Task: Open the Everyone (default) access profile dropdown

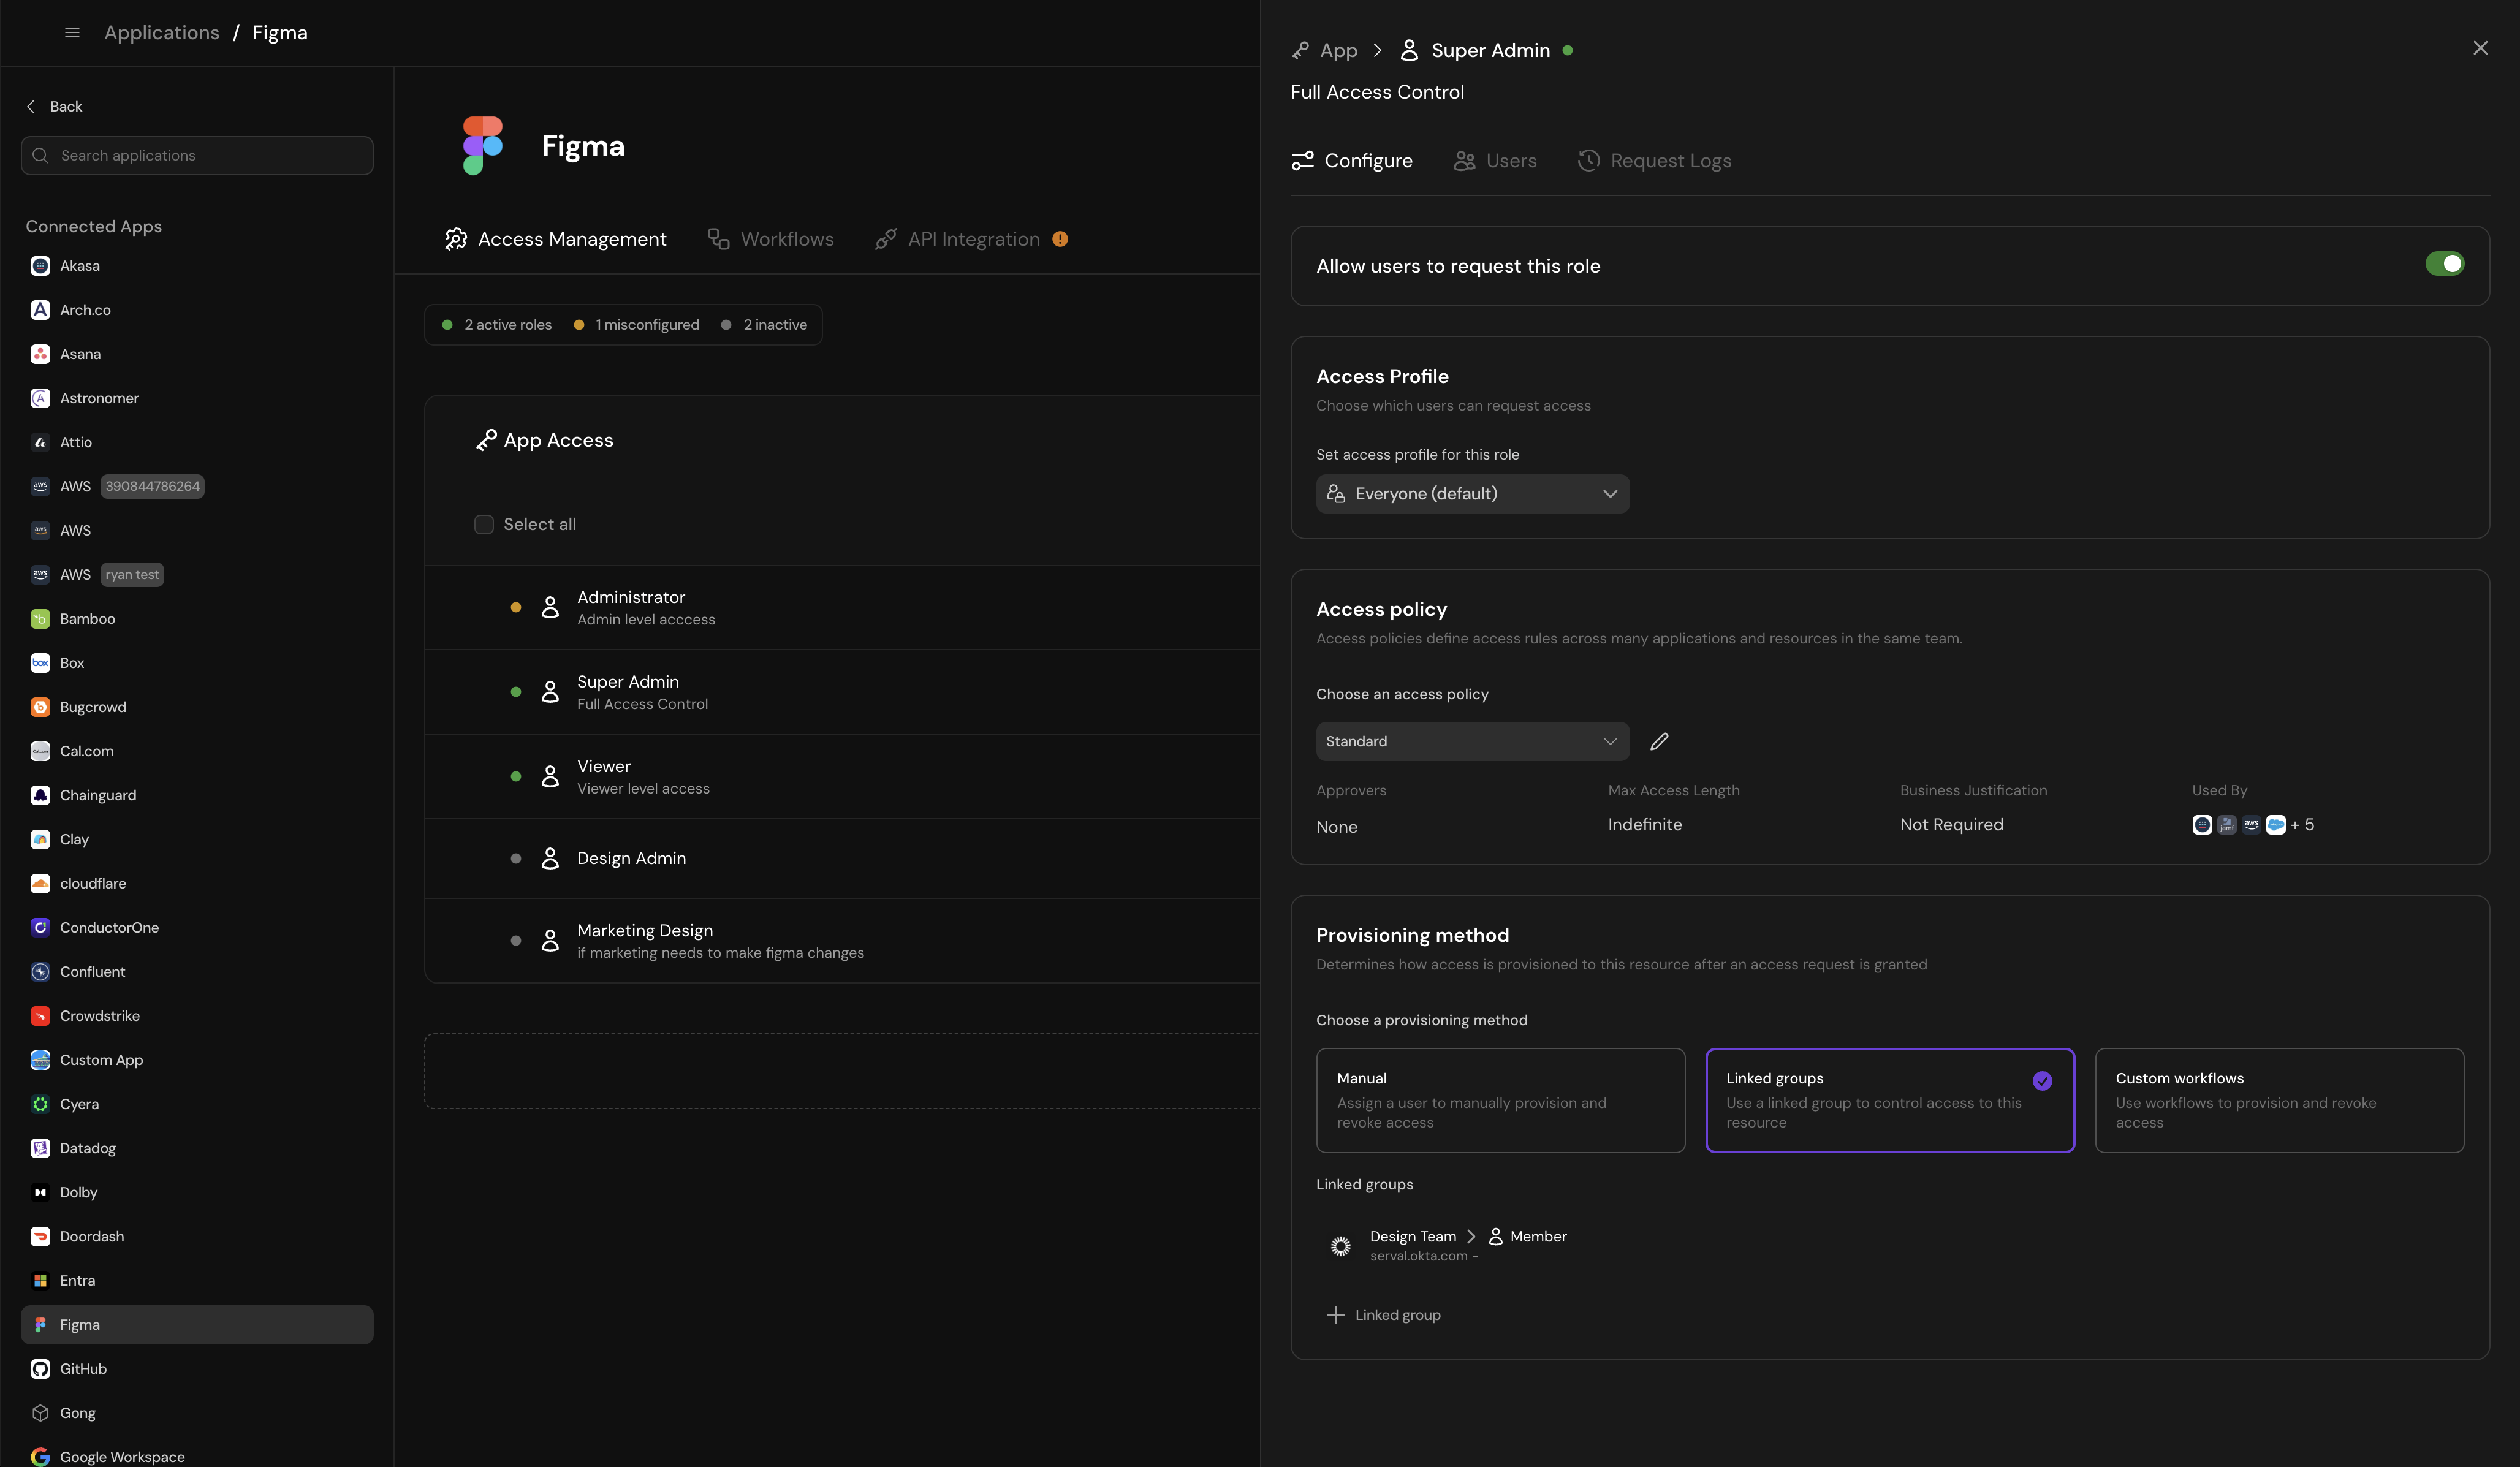Action: (1472, 493)
